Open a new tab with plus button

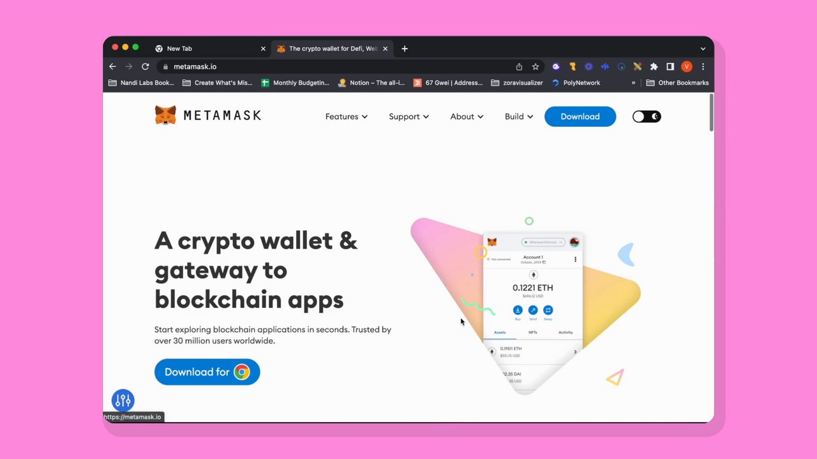(405, 48)
